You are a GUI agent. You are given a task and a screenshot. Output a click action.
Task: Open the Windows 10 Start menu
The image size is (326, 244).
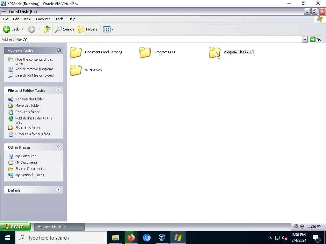8,238
